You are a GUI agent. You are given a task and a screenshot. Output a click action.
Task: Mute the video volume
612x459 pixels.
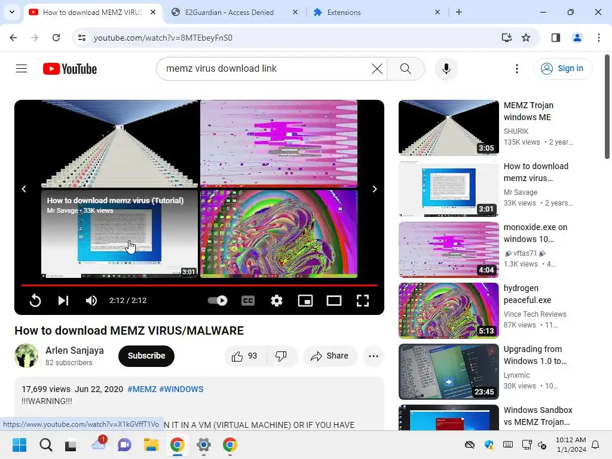[x=91, y=301]
